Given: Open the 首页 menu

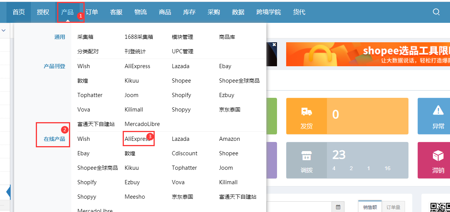Looking at the screenshot, I should 19,12.
